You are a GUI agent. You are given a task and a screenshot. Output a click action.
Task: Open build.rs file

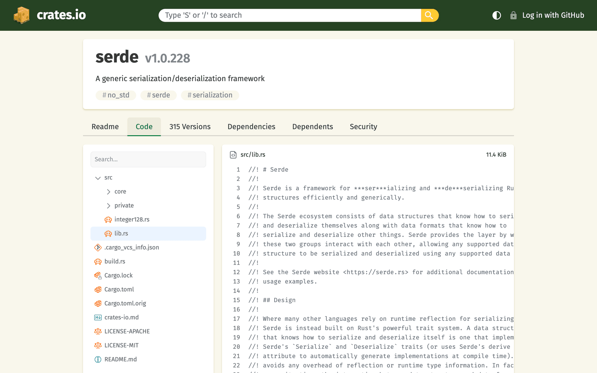pyautogui.click(x=115, y=261)
